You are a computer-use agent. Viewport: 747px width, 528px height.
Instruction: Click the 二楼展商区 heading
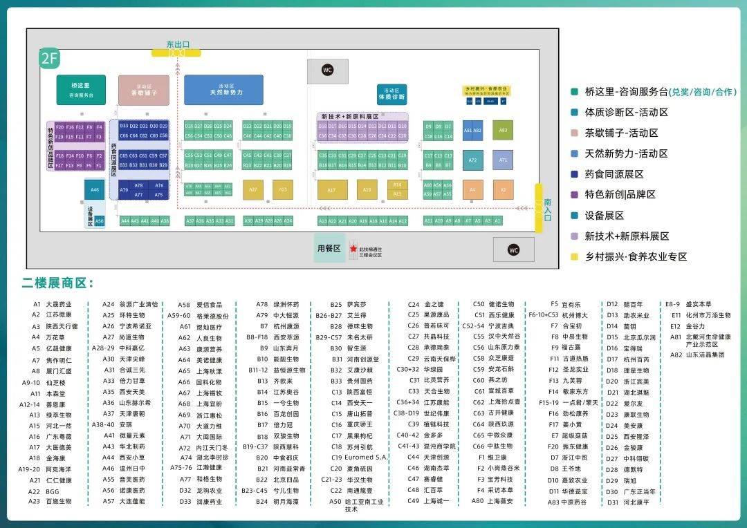[57, 283]
